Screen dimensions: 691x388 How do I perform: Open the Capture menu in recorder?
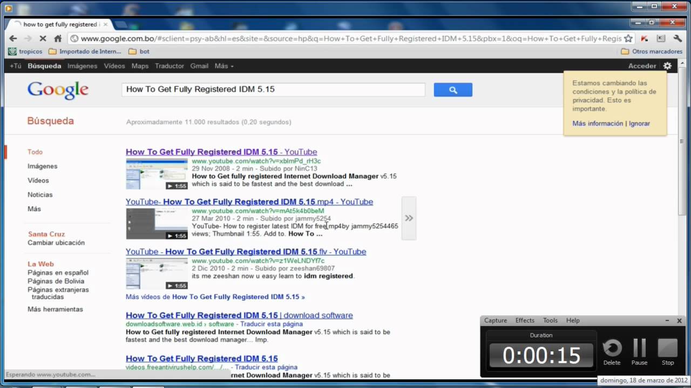(x=496, y=320)
